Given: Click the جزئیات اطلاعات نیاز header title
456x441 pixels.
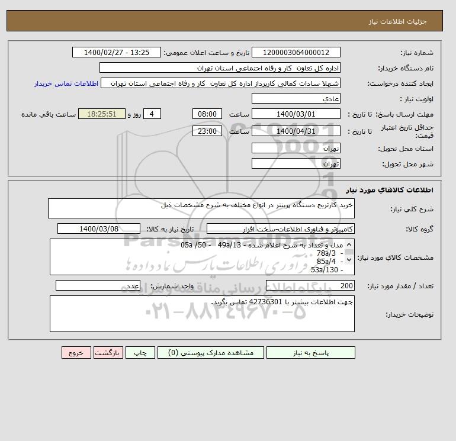Looking at the screenshot, I should (x=397, y=21).
